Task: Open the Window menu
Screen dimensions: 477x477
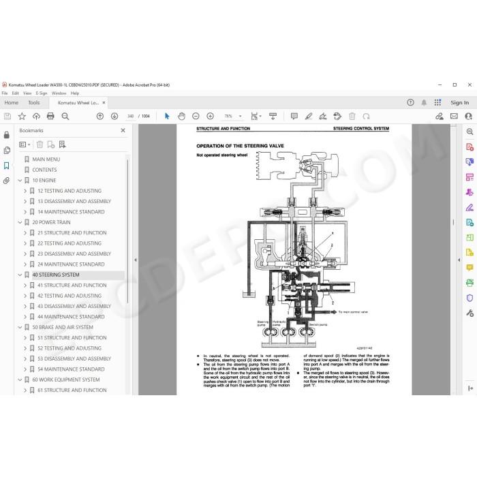Action: 59,93
